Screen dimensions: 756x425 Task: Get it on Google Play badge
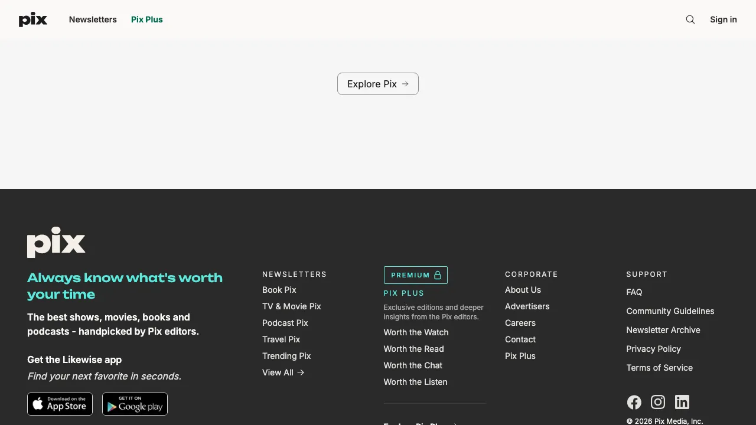(135, 404)
